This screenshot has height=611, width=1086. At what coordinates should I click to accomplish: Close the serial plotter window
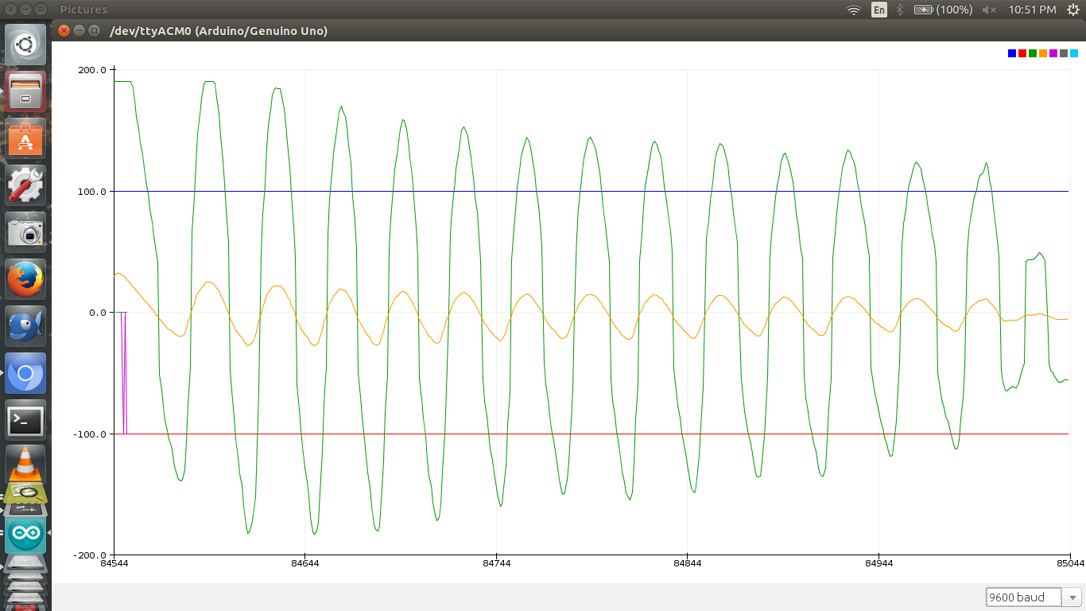pos(64,31)
